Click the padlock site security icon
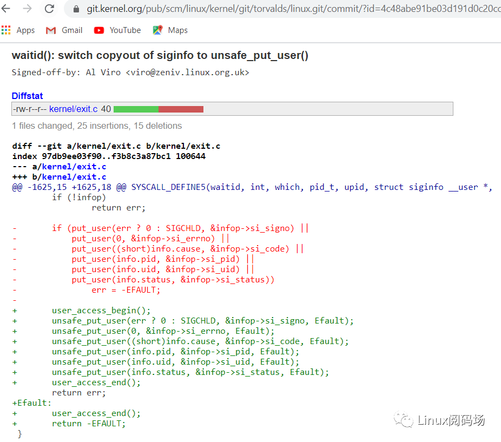The width and height of the screenshot is (501, 442). point(76,9)
